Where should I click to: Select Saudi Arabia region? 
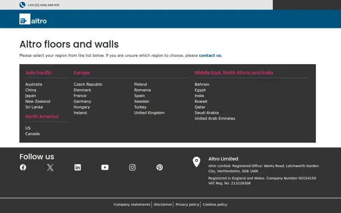pos(207,113)
